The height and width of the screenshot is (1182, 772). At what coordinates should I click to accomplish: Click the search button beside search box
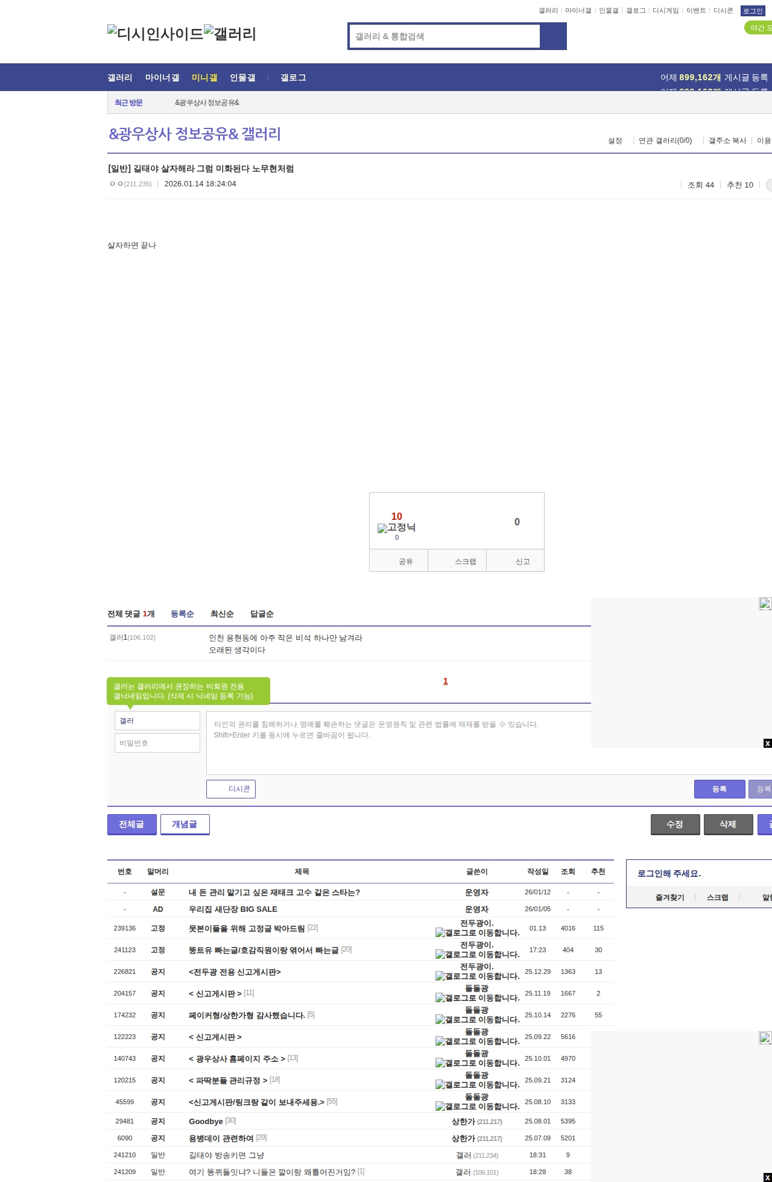pyautogui.click(x=553, y=36)
